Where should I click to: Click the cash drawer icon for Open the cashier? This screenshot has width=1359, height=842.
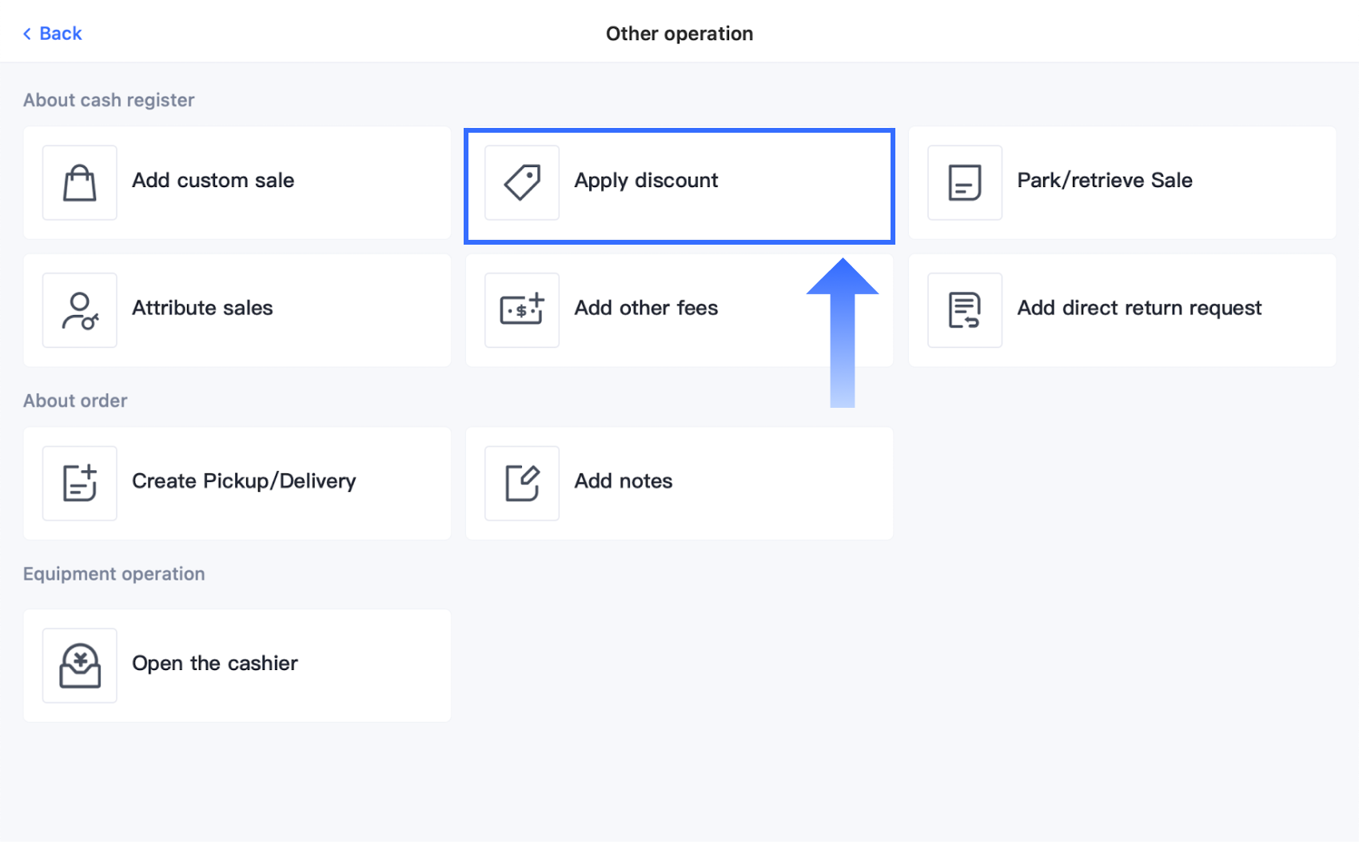click(79, 664)
